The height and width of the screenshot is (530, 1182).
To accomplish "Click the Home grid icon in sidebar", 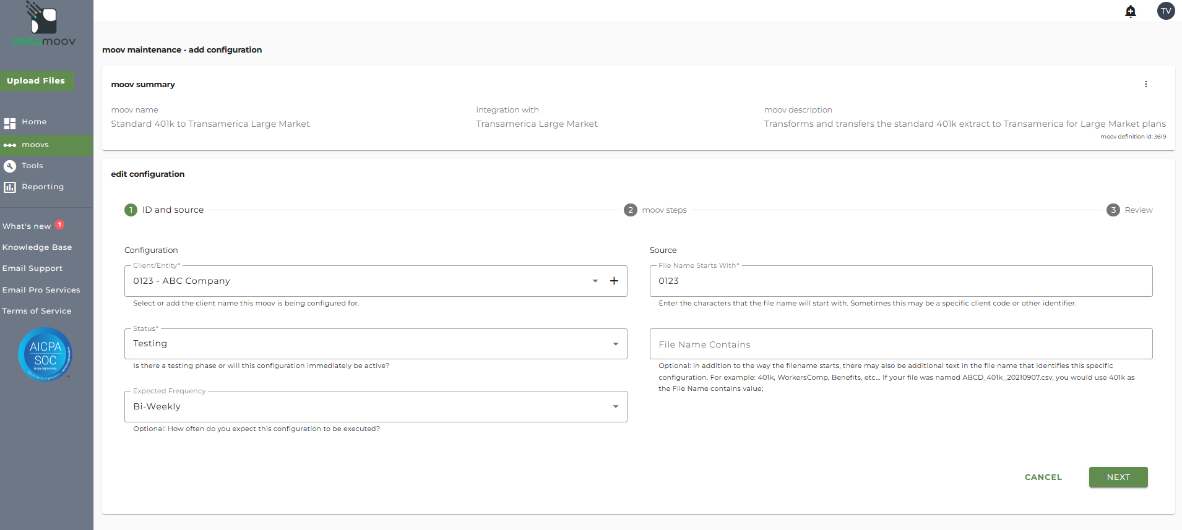I will [x=10, y=122].
